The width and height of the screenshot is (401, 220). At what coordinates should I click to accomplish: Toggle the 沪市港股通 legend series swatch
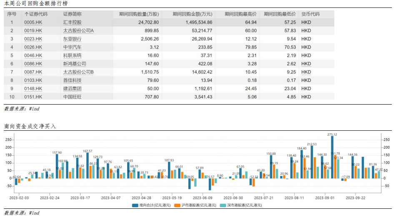[177, 205]
